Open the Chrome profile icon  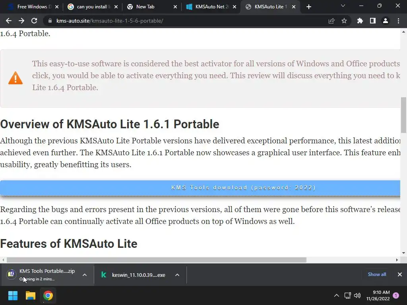click(386, 21)
